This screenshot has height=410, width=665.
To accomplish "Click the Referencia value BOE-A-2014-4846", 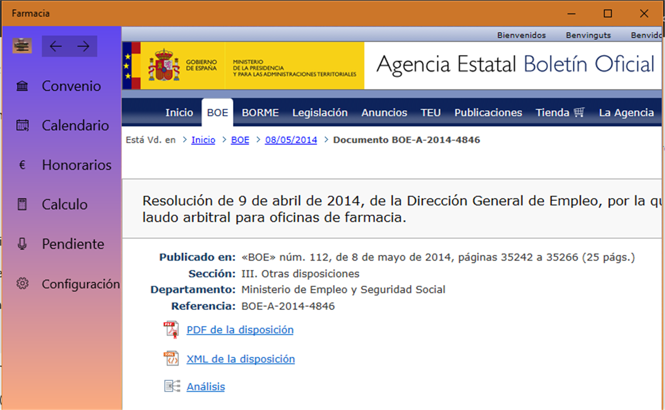I will [x=288, y=306].
